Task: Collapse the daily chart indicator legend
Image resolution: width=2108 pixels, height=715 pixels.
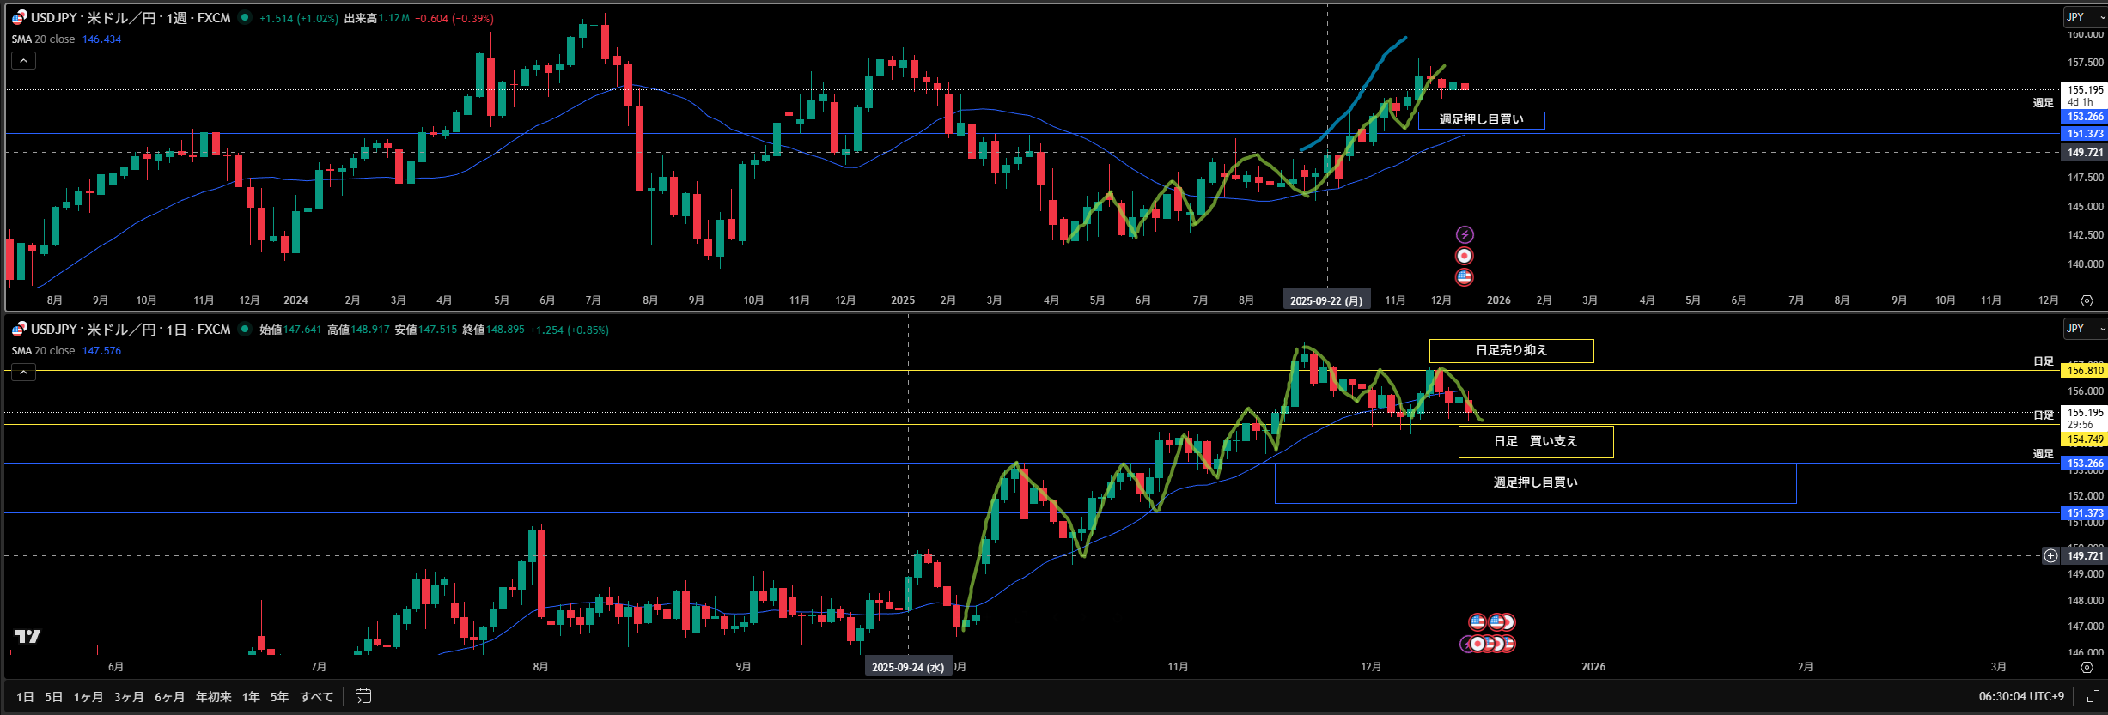Action: coord(23,373)
